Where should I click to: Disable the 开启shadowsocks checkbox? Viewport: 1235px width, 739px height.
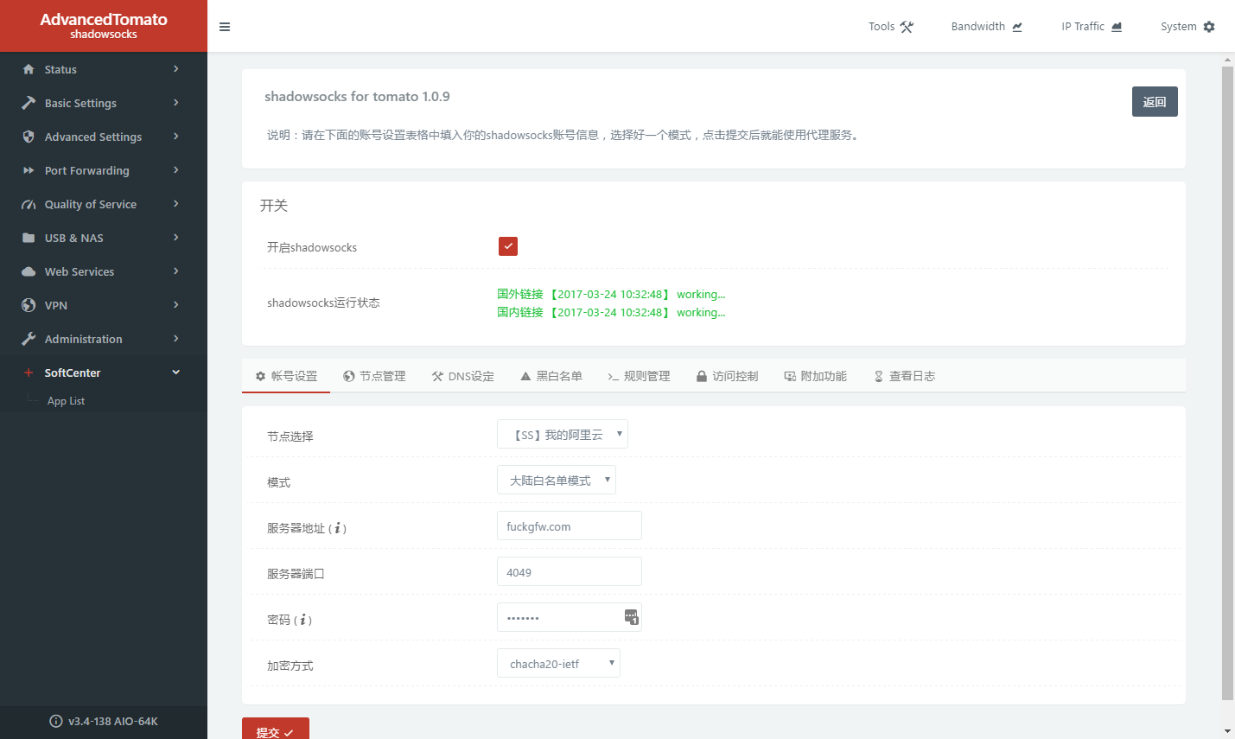pos(508,246)
